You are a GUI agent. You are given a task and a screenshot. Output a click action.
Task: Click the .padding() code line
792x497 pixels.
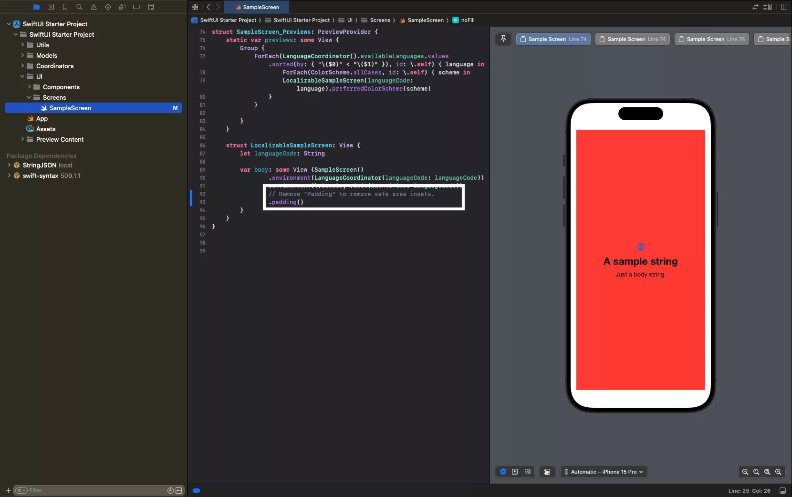(x=286, y=202)
